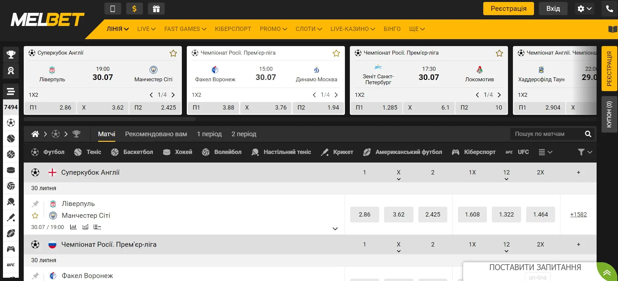Pin the Ліверпуль – Манчестер Сіті match
The width and height of the screenshot is (618, 281).
click(35, 204)
